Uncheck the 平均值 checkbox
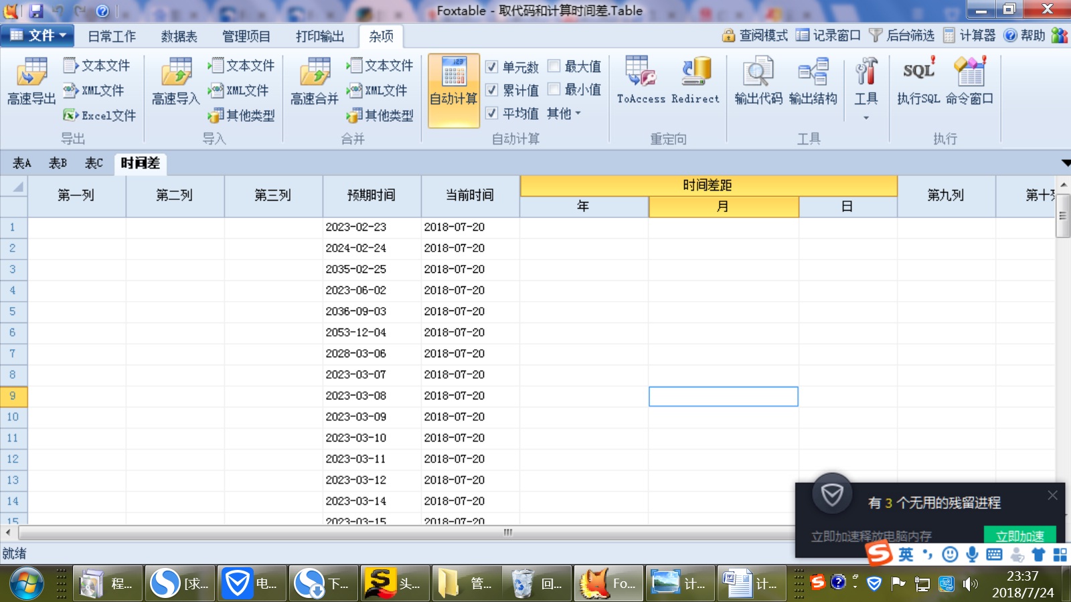 pos(491,113)
